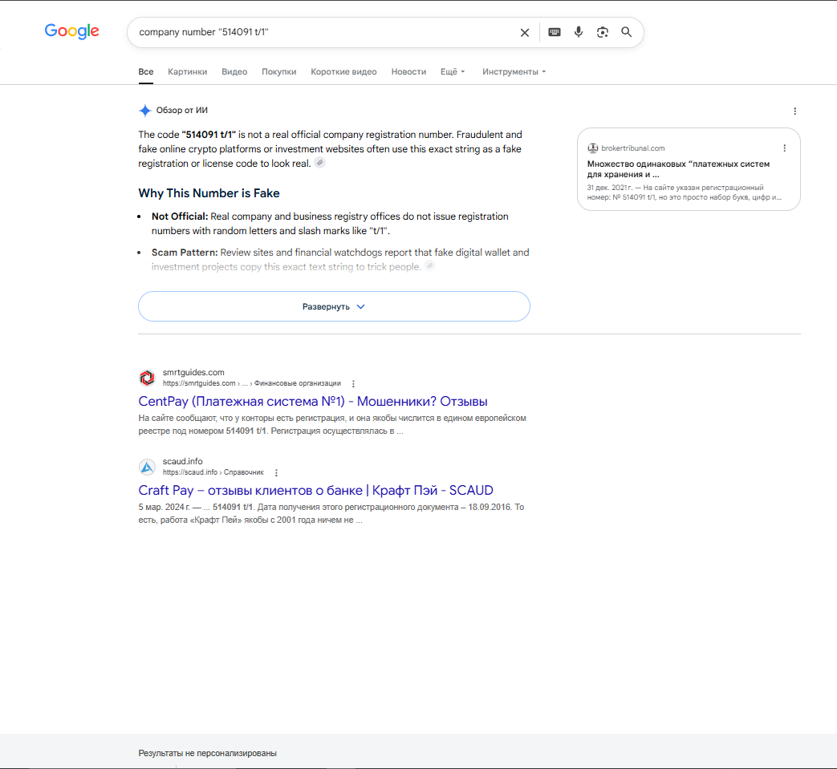Open scaud.info result three-dot menu
Image resolution: width=837 pixels, height=769 pixels.
coord(276,472)
